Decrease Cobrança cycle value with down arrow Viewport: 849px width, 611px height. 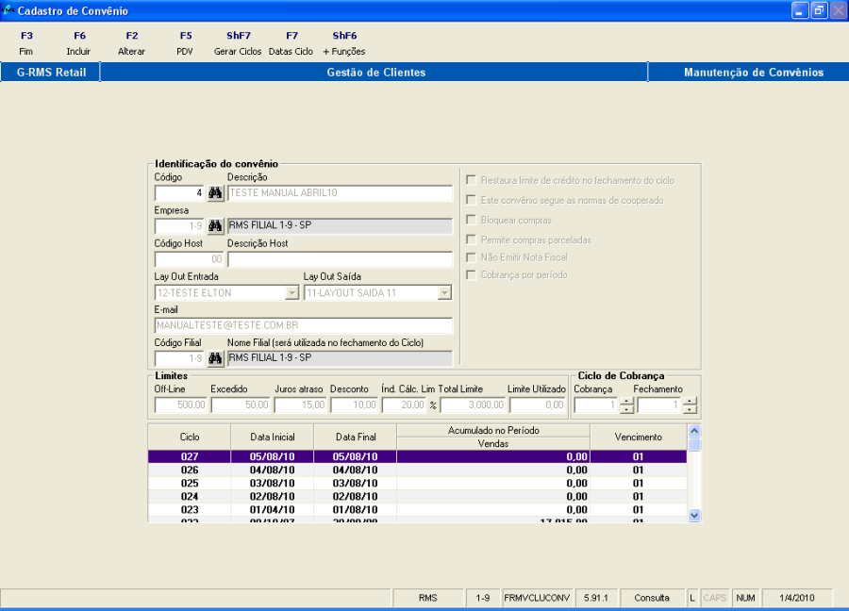(x=626, y=409)
